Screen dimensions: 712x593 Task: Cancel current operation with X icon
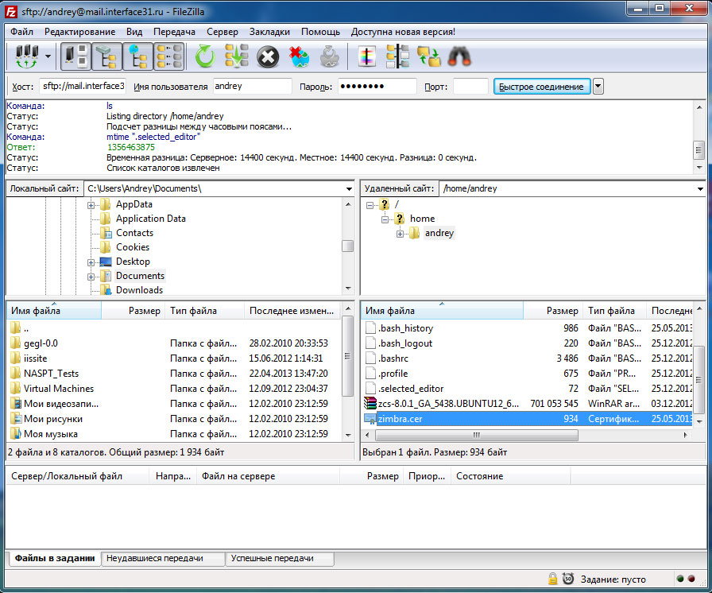[x=269, y=56]
